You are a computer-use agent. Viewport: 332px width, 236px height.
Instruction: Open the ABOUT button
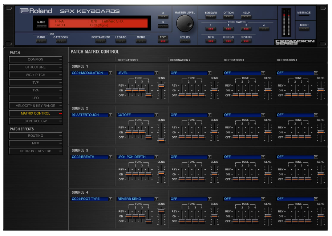pos(304,29)
